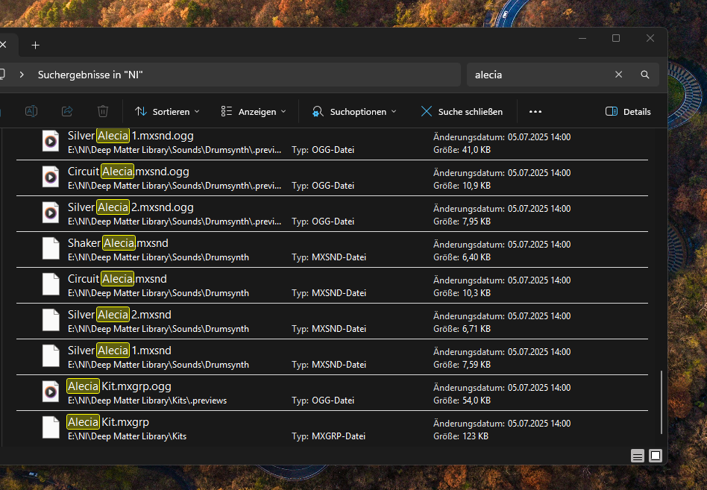Viewport: 707px width, 490px height.
Task: Expand the Suchoptionen menu
Action: click(354, 111)
